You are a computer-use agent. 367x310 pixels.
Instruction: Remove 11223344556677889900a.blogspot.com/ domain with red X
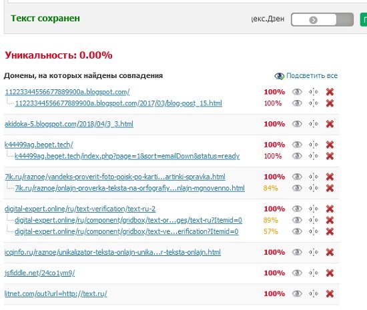tap(330, 92)
